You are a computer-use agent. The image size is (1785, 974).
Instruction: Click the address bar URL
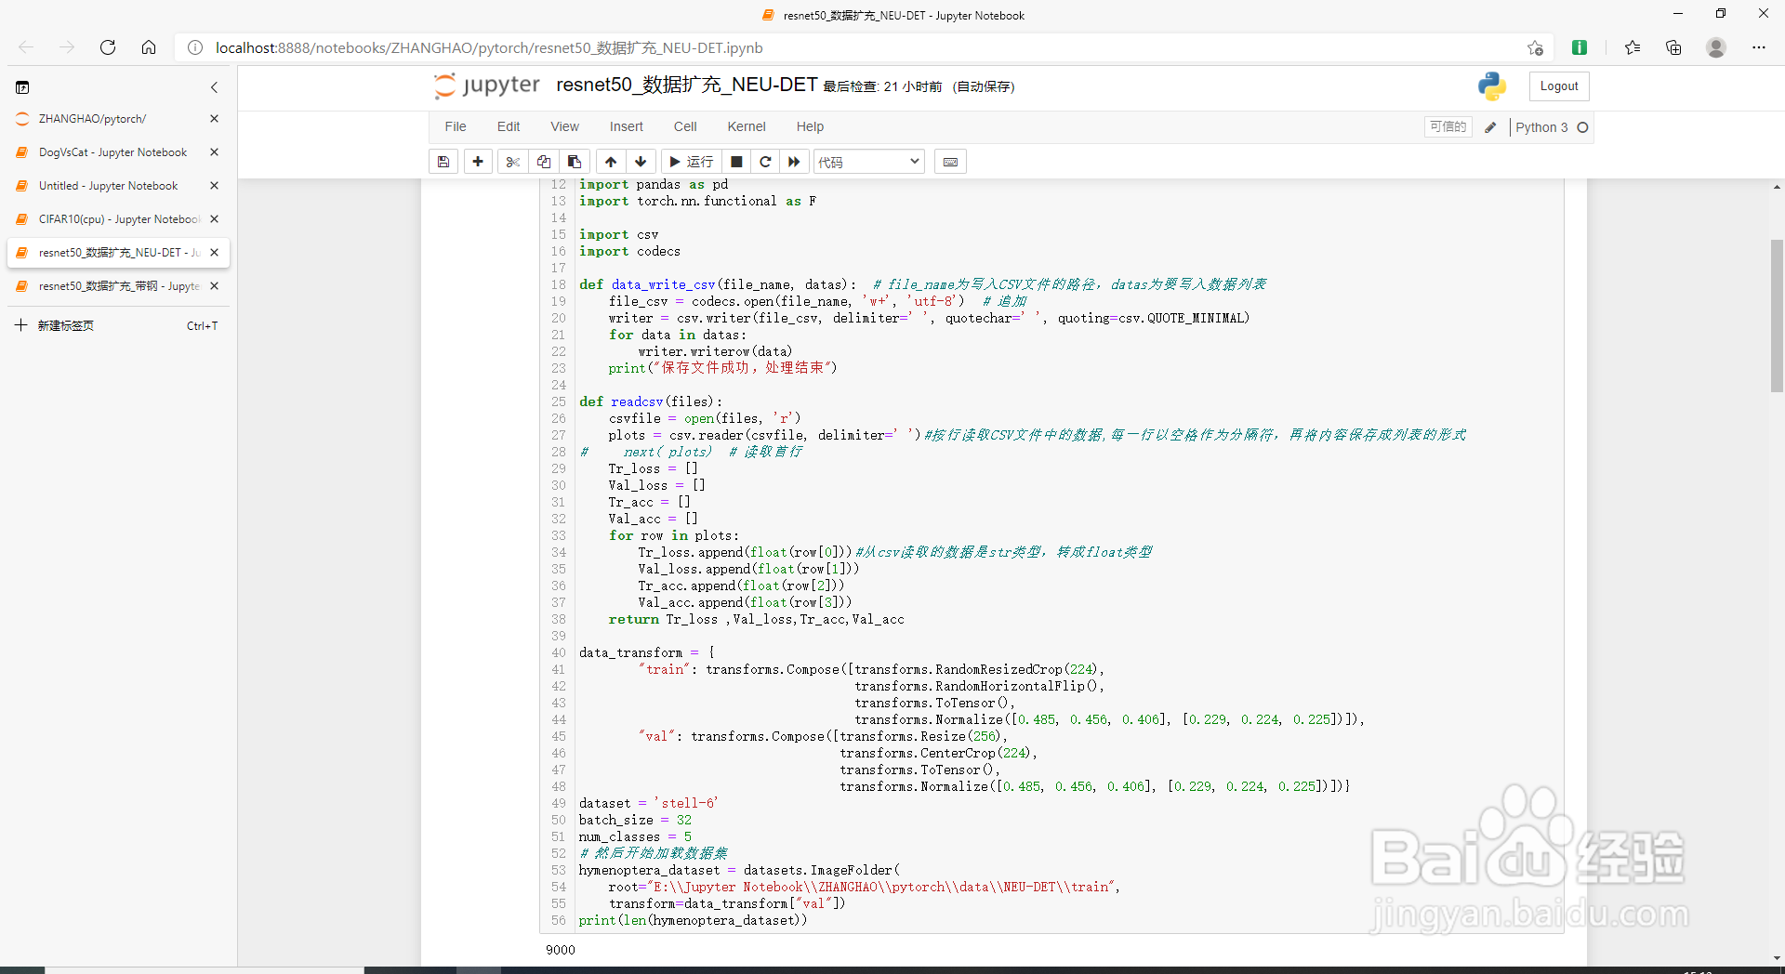pos(489,47)
